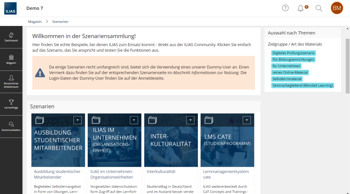Screen dimensions: 350x194
Task: Expand the dropdown on Interkulturalität tile
Action: 190,120
